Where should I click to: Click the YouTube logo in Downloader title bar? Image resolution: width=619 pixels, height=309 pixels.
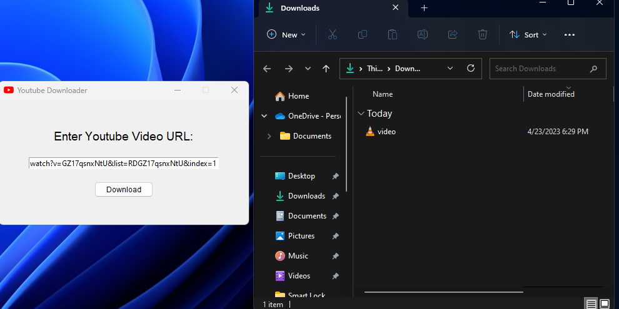point(9,91)
